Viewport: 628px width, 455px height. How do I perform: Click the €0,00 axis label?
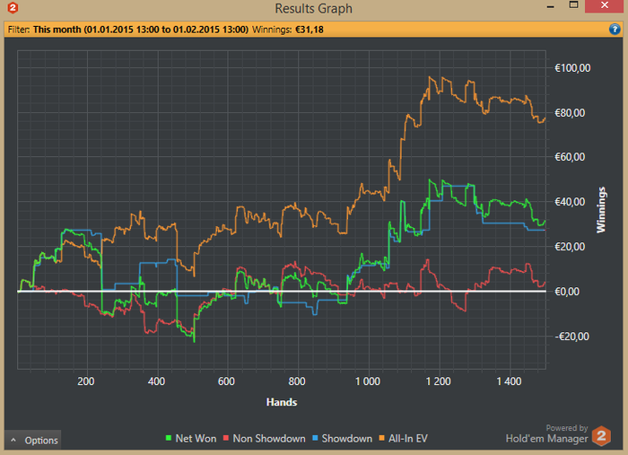[x=567, y=292]
